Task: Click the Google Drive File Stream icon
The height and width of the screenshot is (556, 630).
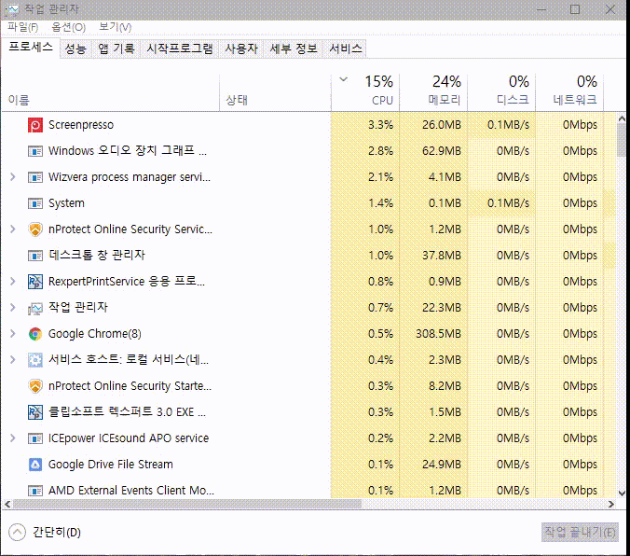Action: pos(35,465)
